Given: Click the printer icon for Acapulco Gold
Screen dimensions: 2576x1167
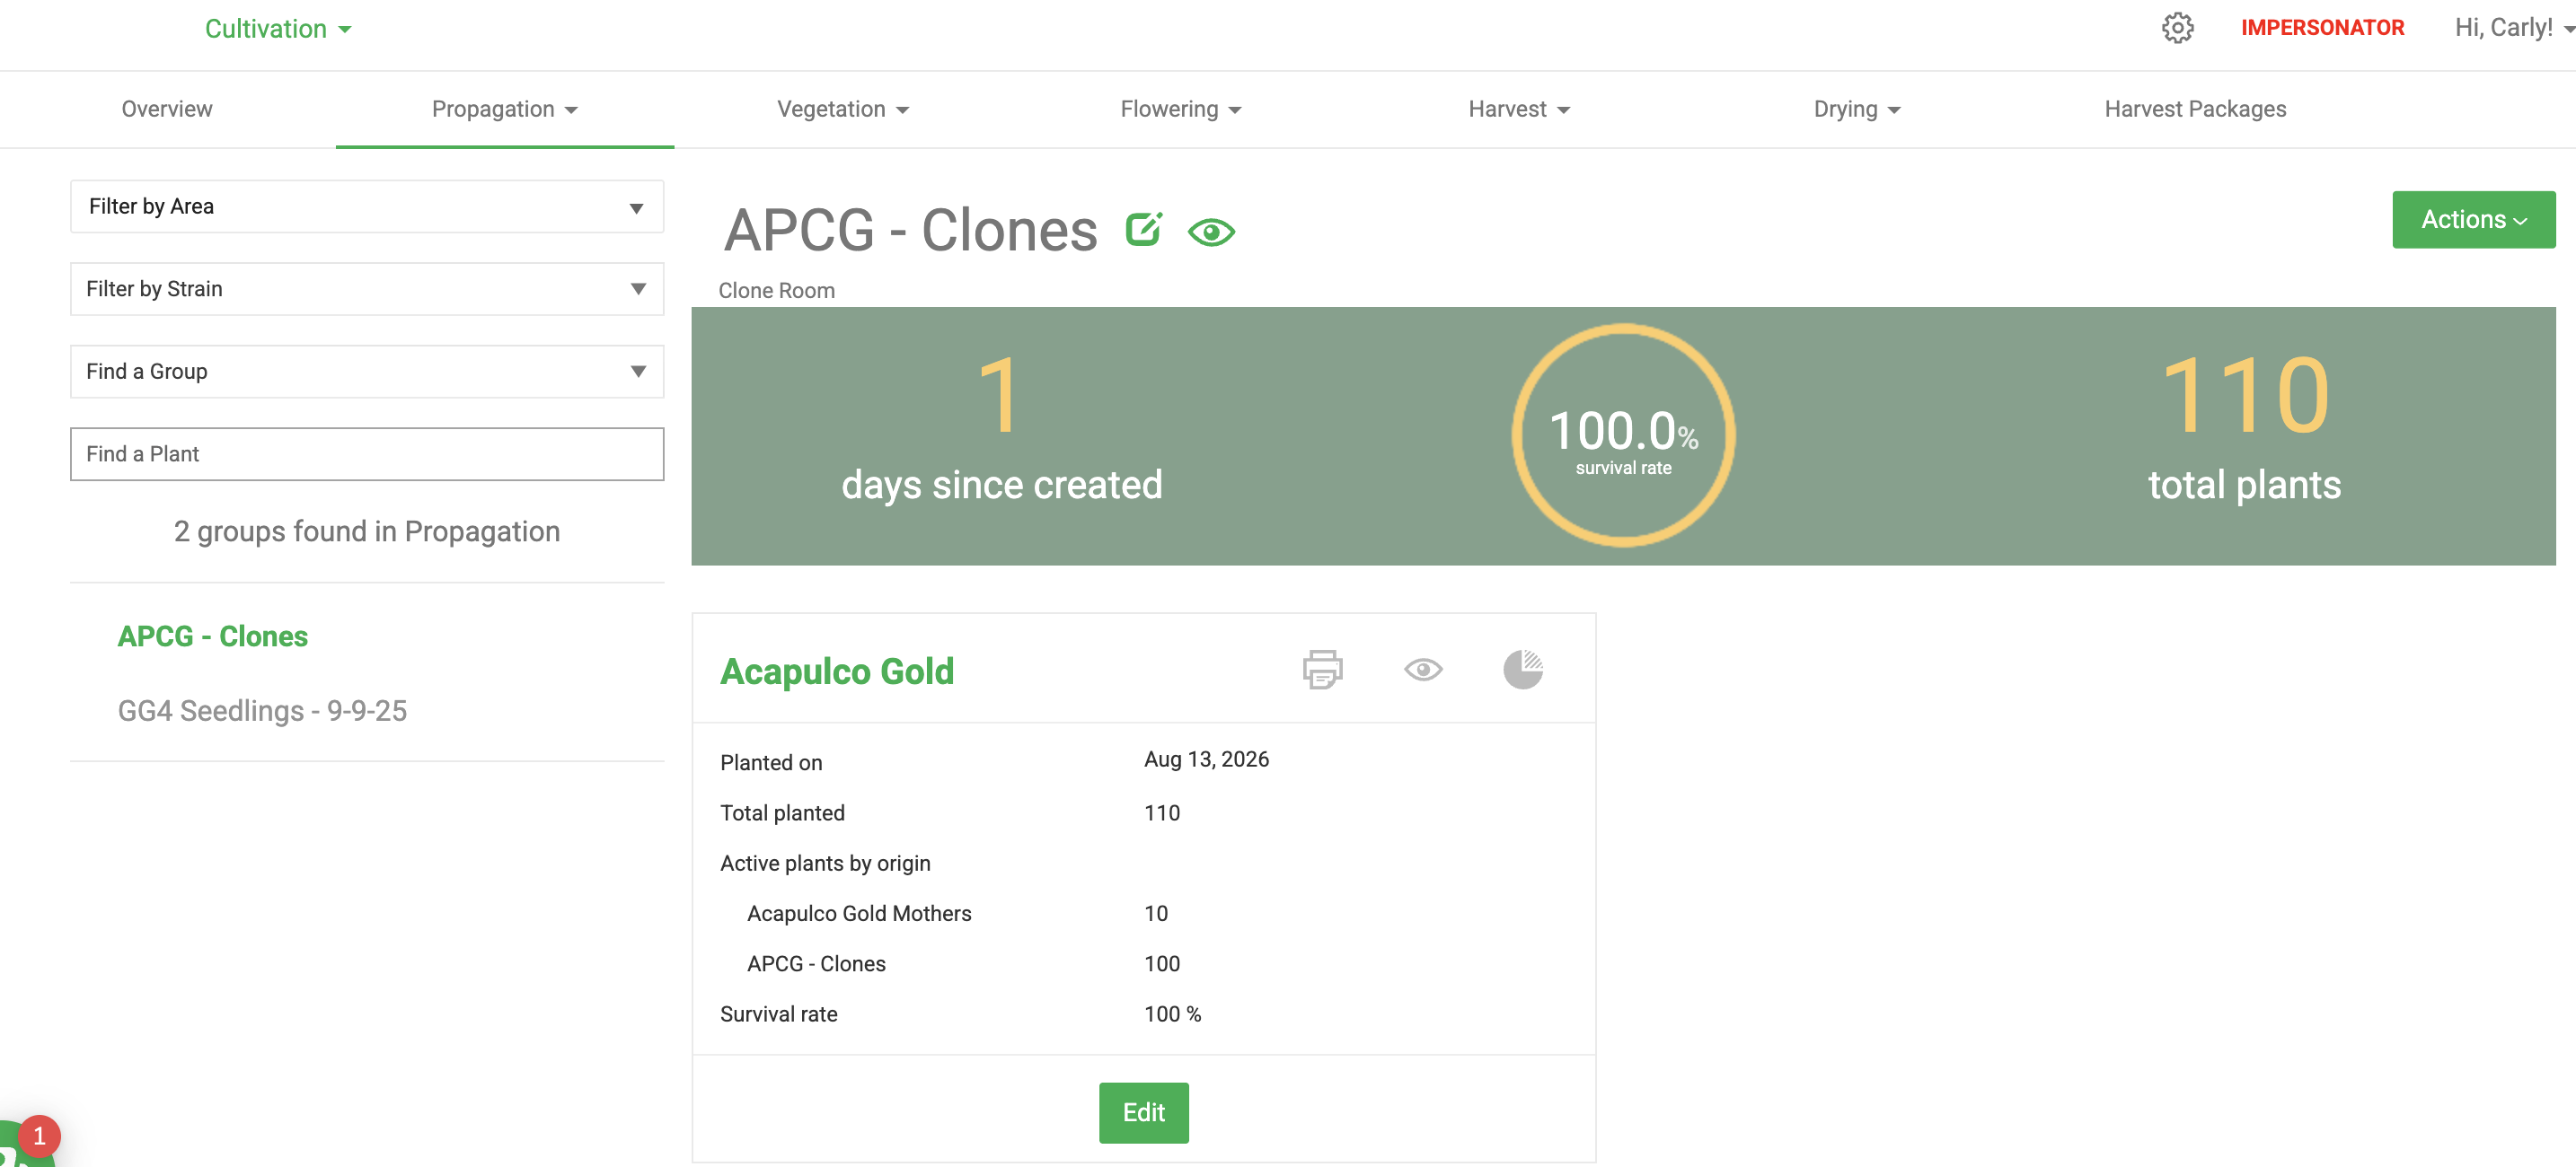Looking at the screenshot, I should 1322,670.
